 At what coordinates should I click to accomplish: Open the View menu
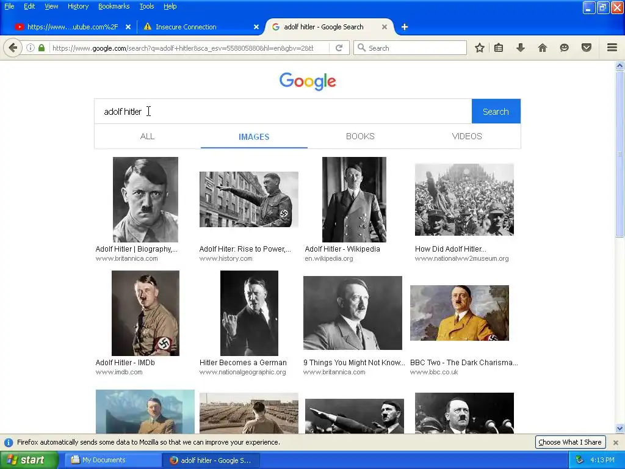[x=51, y=6]
